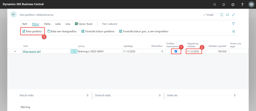This screenshot has width=256, height=111.
Task: Open the W user account avatar
Action: [251, 5]
